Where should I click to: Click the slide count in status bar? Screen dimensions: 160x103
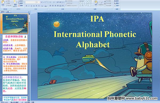(4, 102)
